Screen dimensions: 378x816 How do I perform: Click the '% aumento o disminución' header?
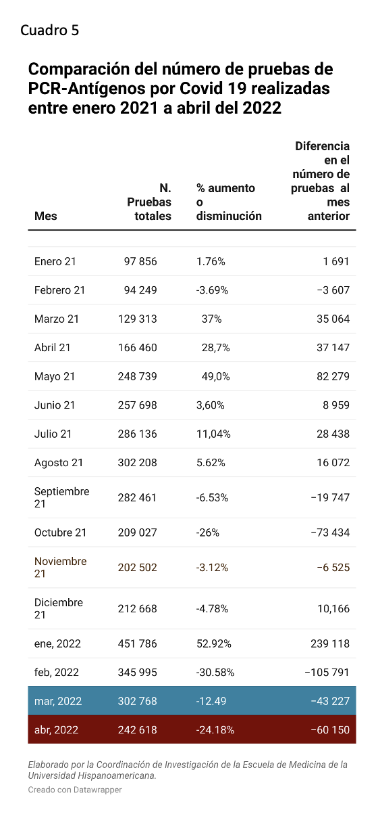(229, 202)
